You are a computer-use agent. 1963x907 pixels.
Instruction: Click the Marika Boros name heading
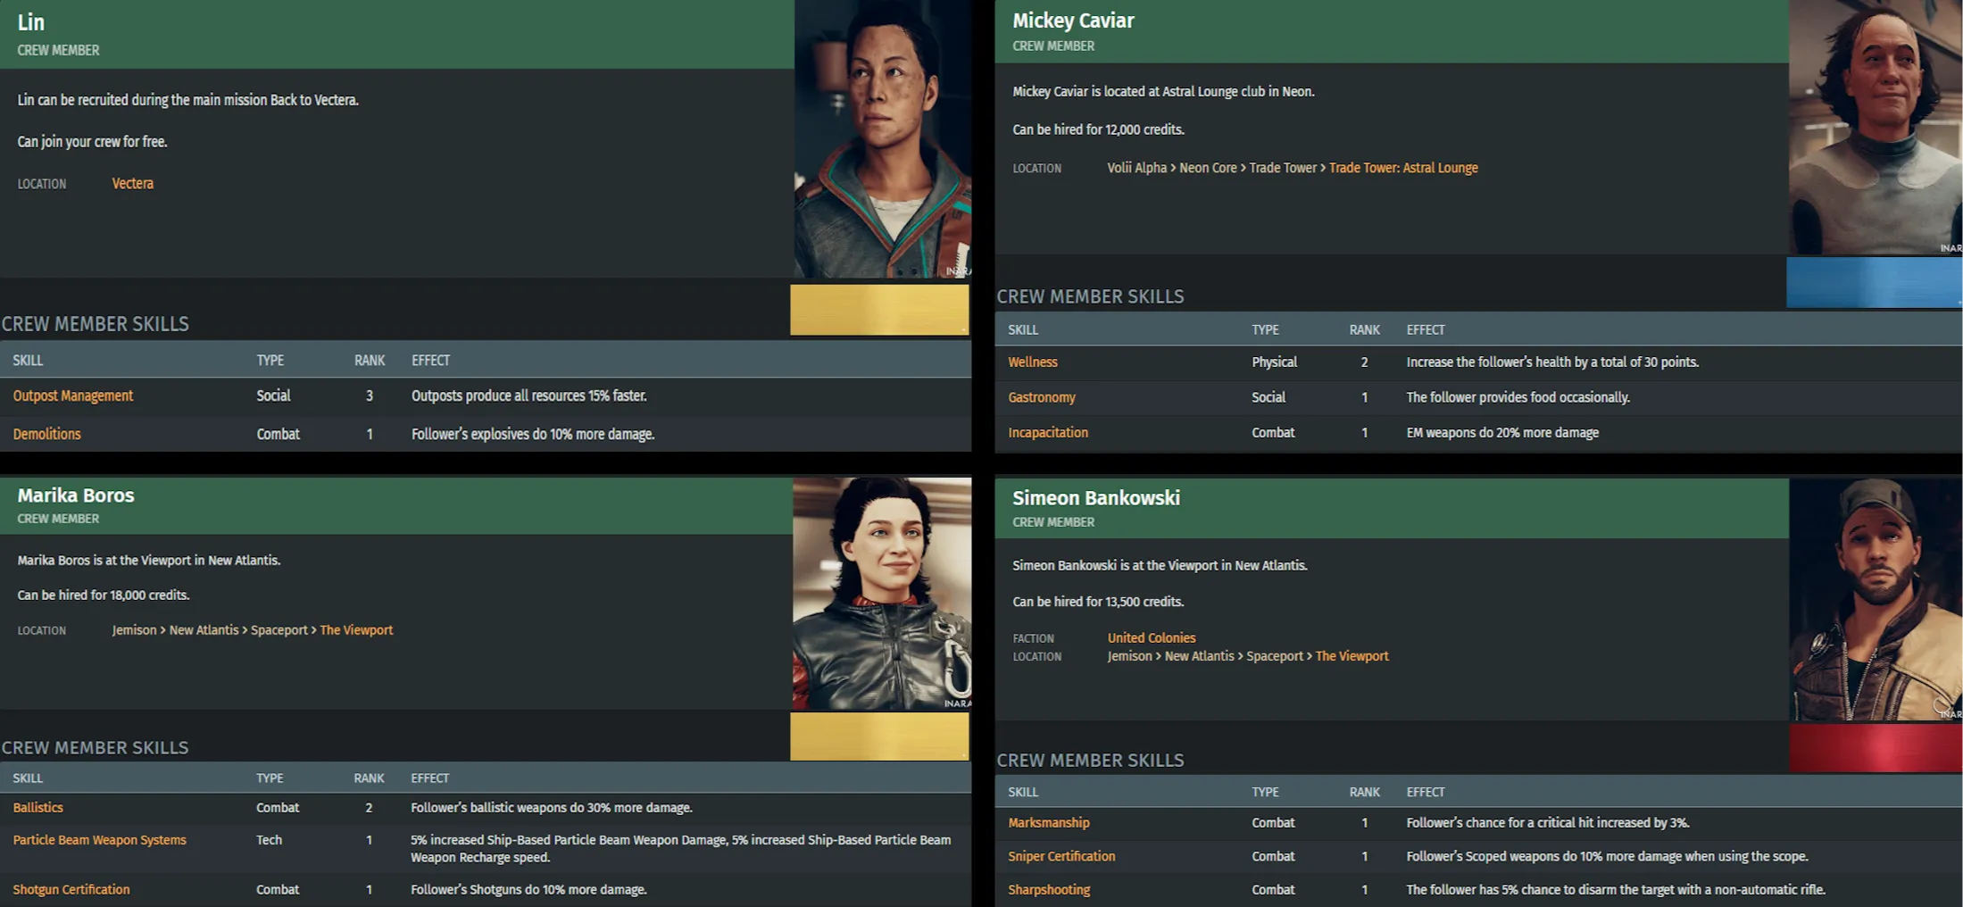point(76,495)
